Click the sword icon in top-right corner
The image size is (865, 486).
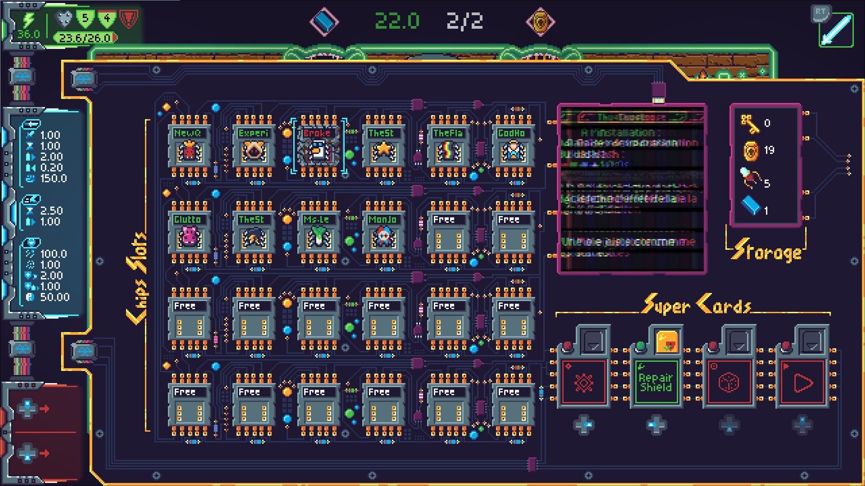[x=836, y=31]
